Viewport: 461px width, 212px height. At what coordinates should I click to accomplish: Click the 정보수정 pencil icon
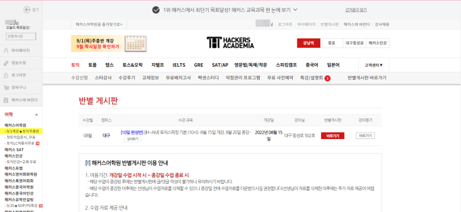pos(6,63)
